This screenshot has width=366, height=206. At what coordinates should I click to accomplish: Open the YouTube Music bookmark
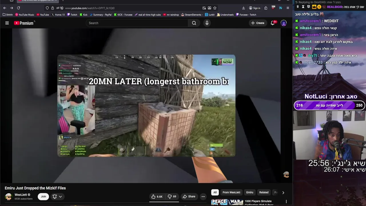pos(25,15)
